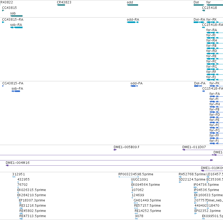Select the RE31216.5prime EST label
Screen dimensions: 223x220
(x=32, y=206)
